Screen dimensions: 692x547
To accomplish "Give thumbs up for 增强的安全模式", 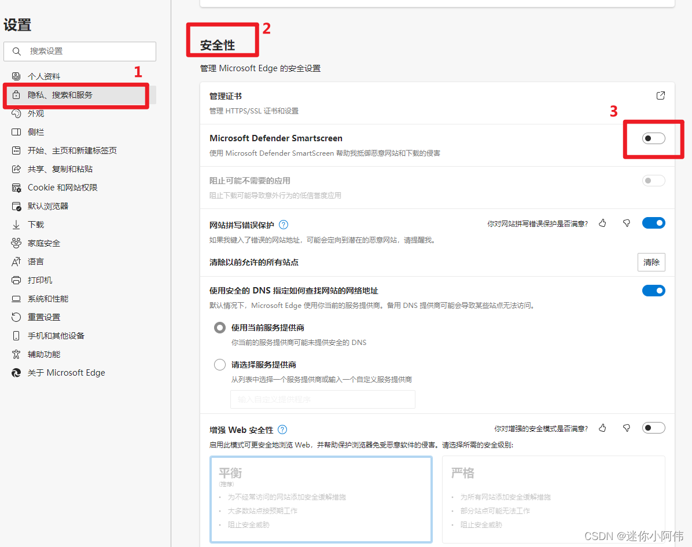I will tap(602, 428).
